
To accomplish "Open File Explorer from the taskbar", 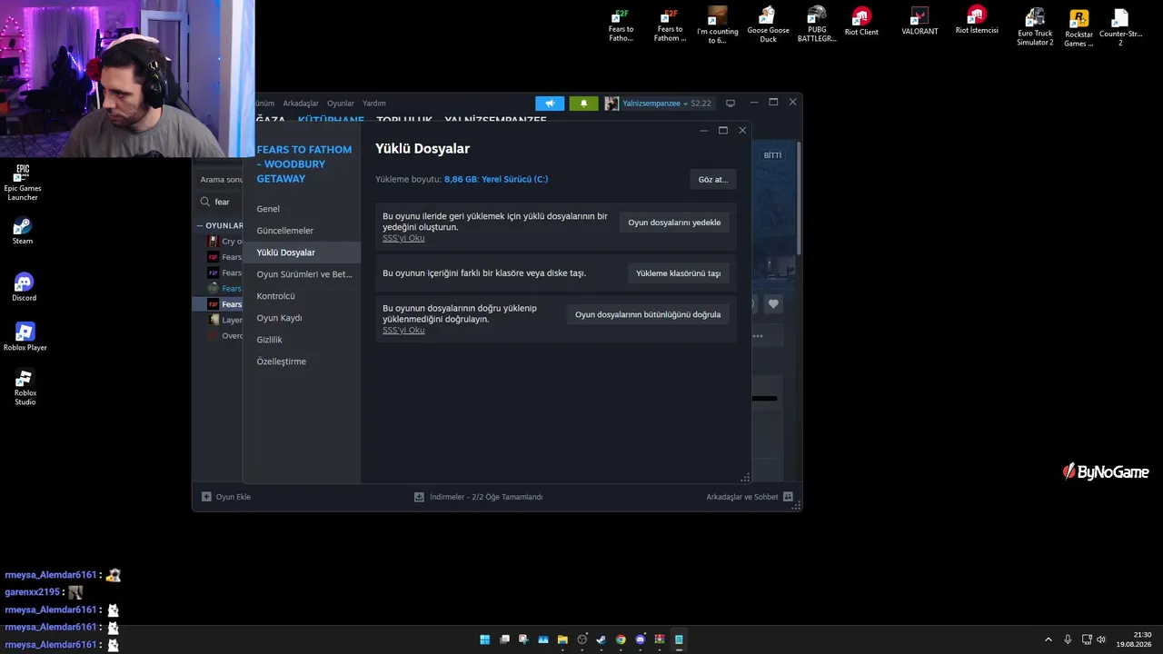I will [x=562, y=639].
